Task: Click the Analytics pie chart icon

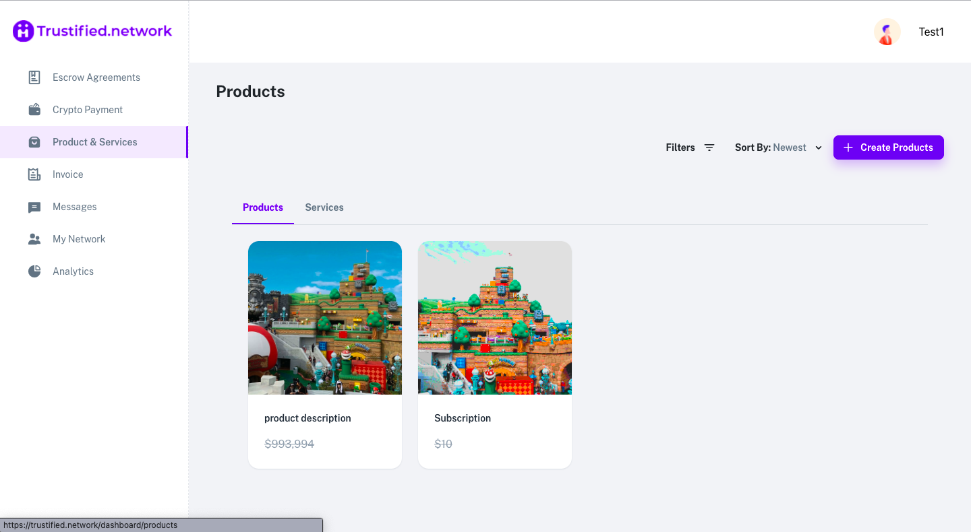Action: pyautogui.click(x=34, y=271)
